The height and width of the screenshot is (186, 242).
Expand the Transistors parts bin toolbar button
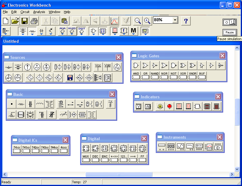pos(51,31)
